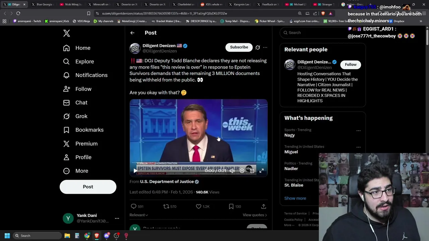Switch to the Nicki Minaj tab
The width and height of the screenshot is (429, 241).
tap(71, 4)
